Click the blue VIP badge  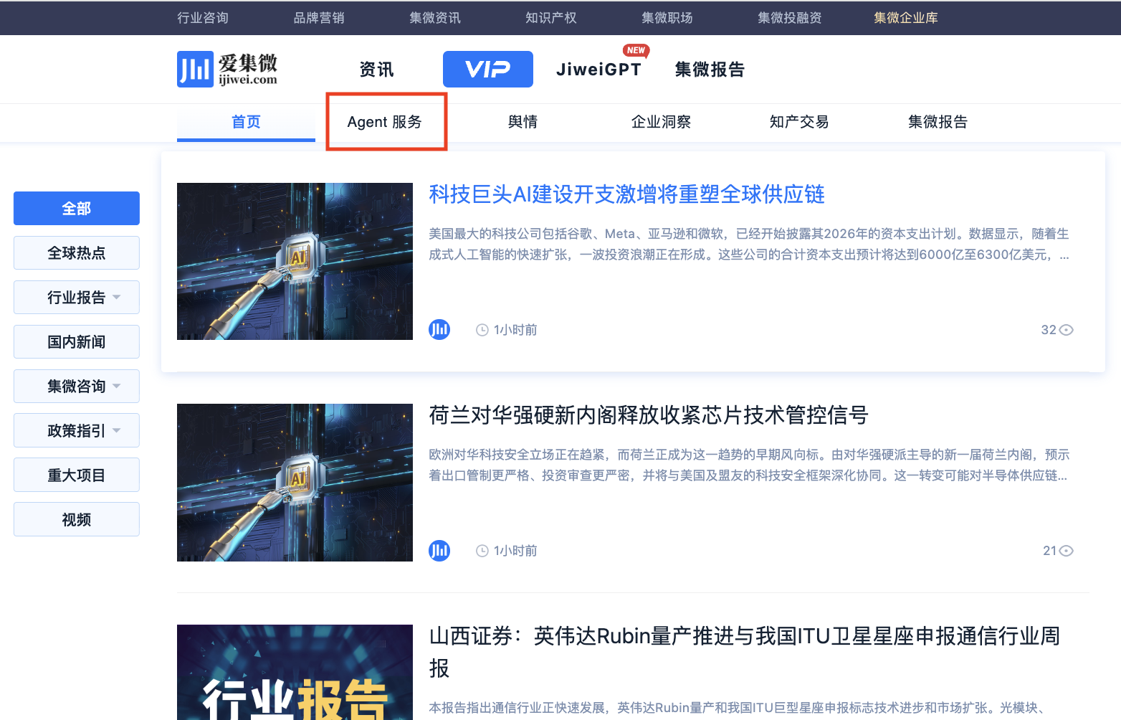(x=487, y=70)
